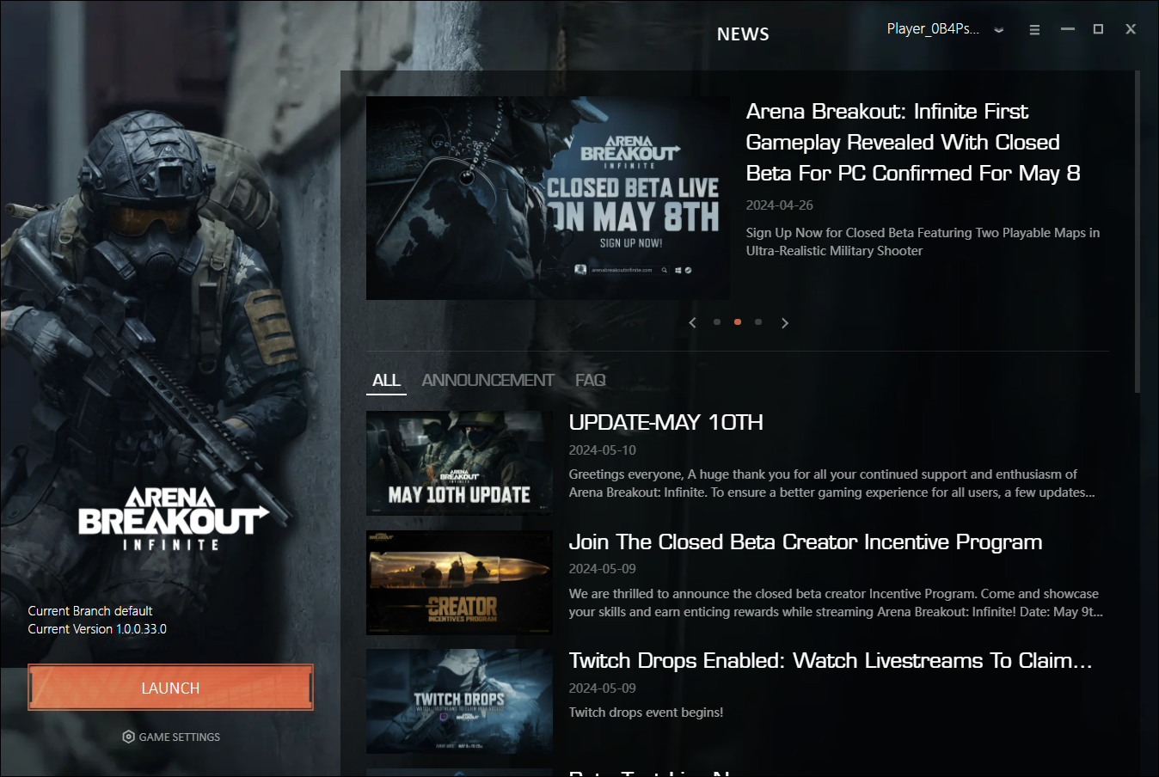Click the gear icon beside Game Settings
Screen dimensions: 1159x777
coord(128,737)
